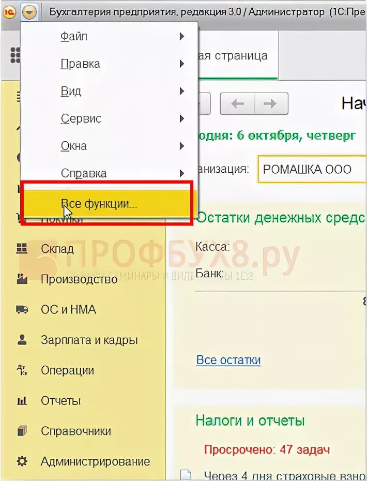
Task: Expand the Справка submenu arrow
Action: click(x=182, y=173)
